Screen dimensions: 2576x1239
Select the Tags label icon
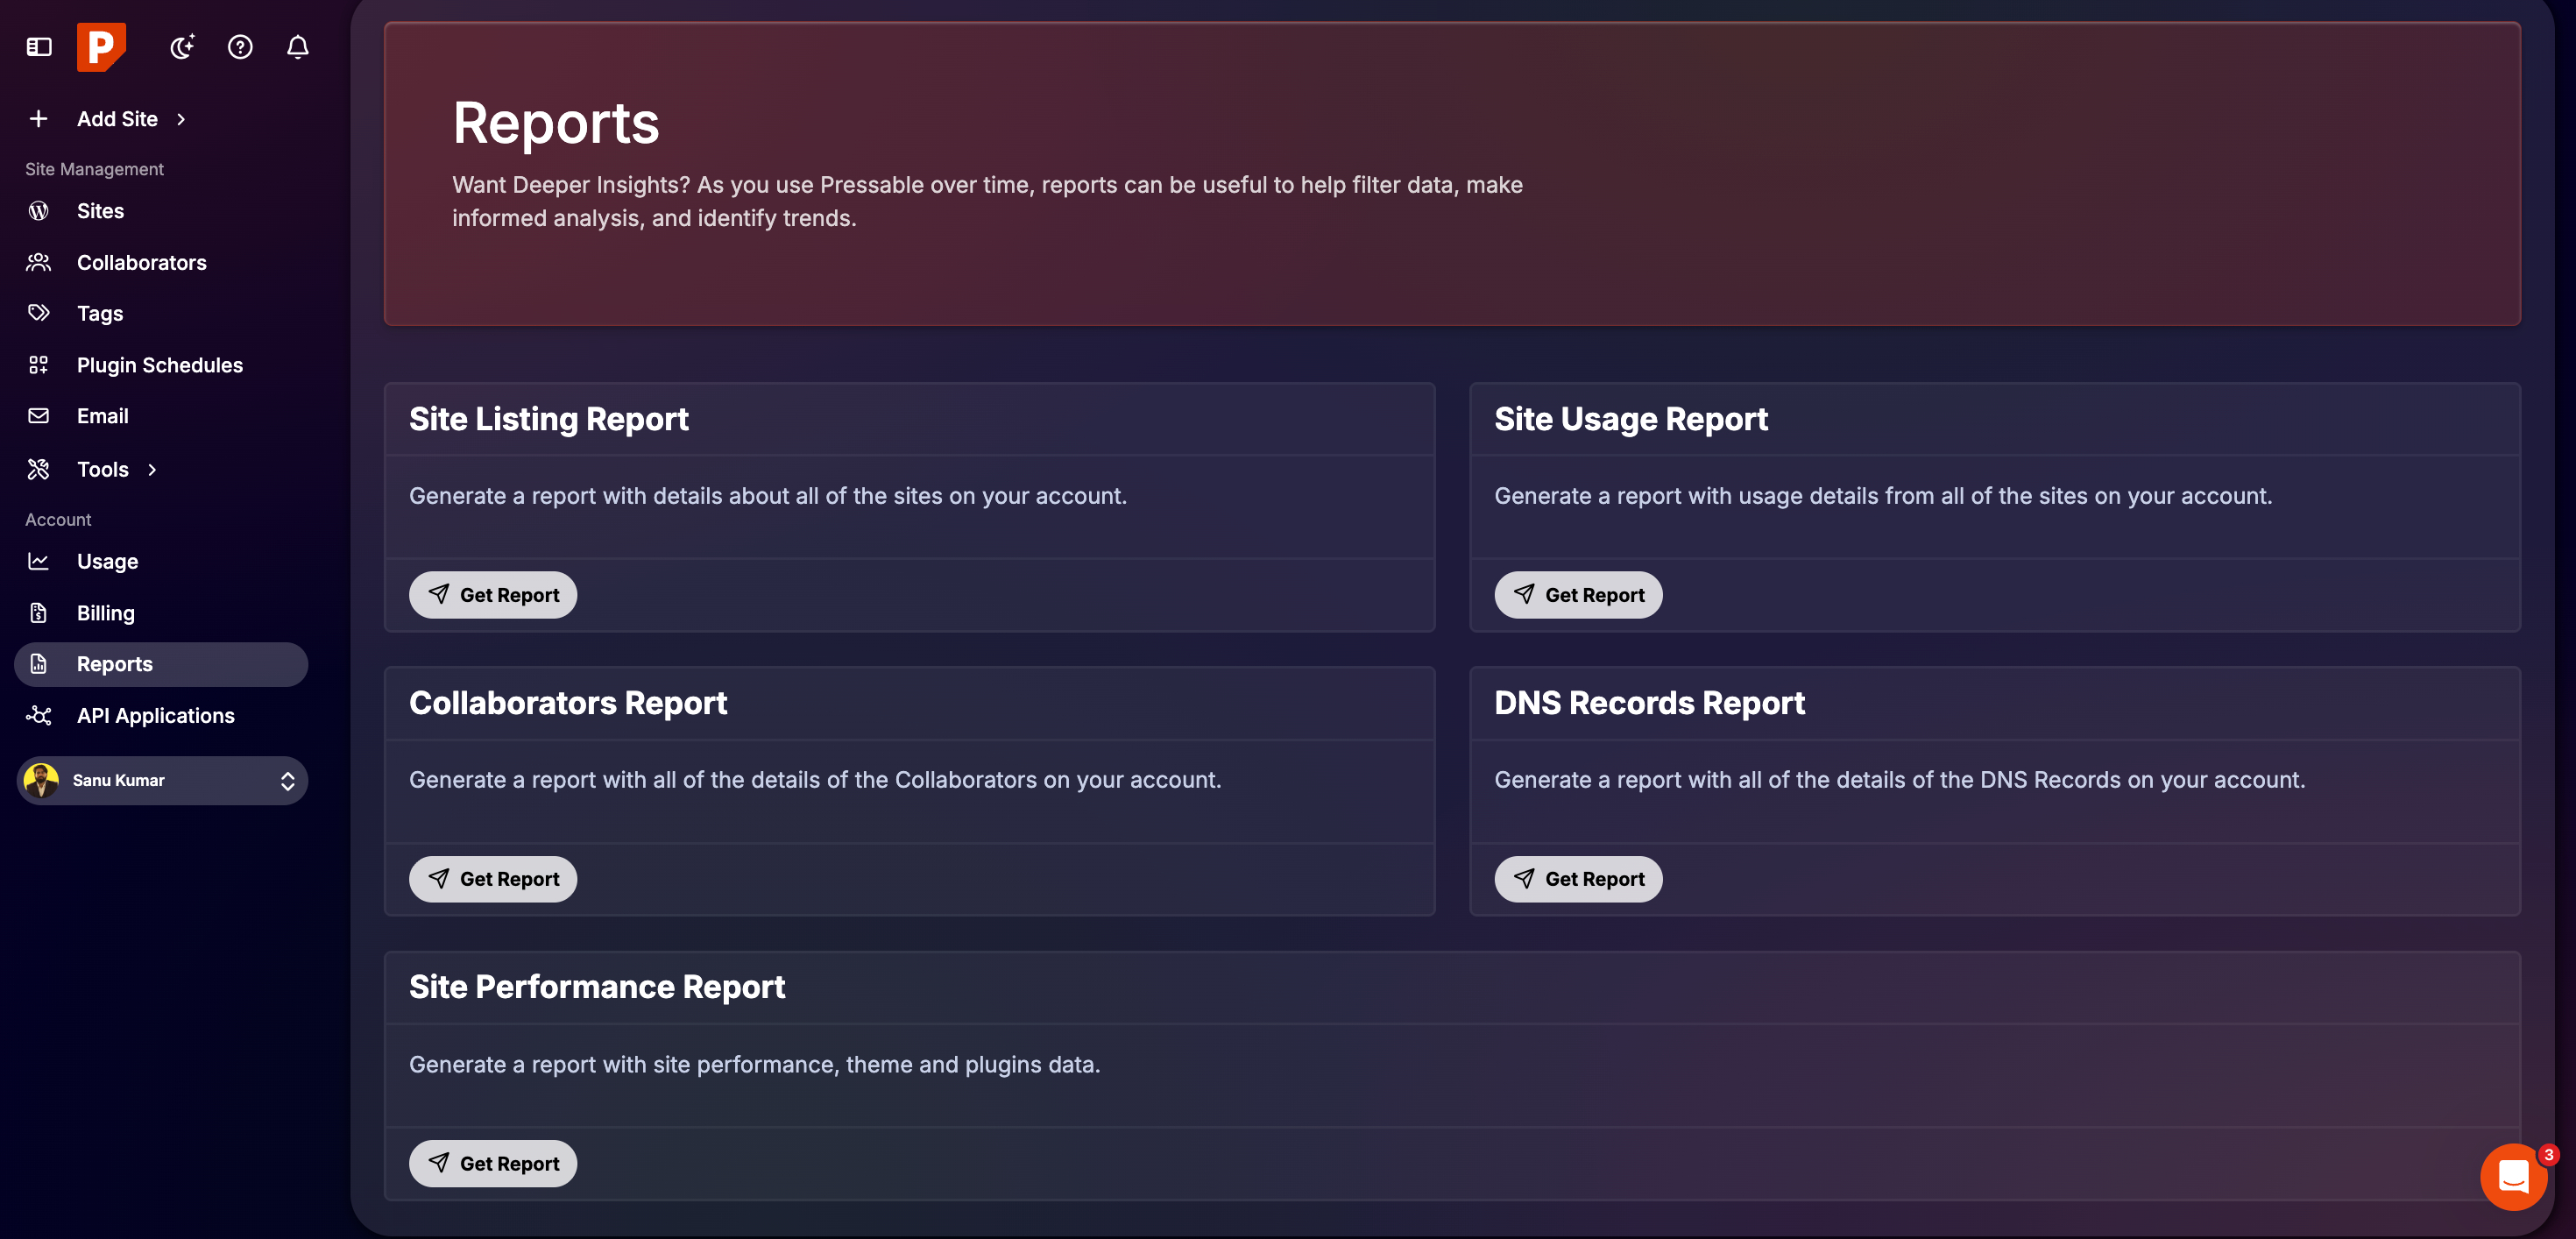[39, 313]
